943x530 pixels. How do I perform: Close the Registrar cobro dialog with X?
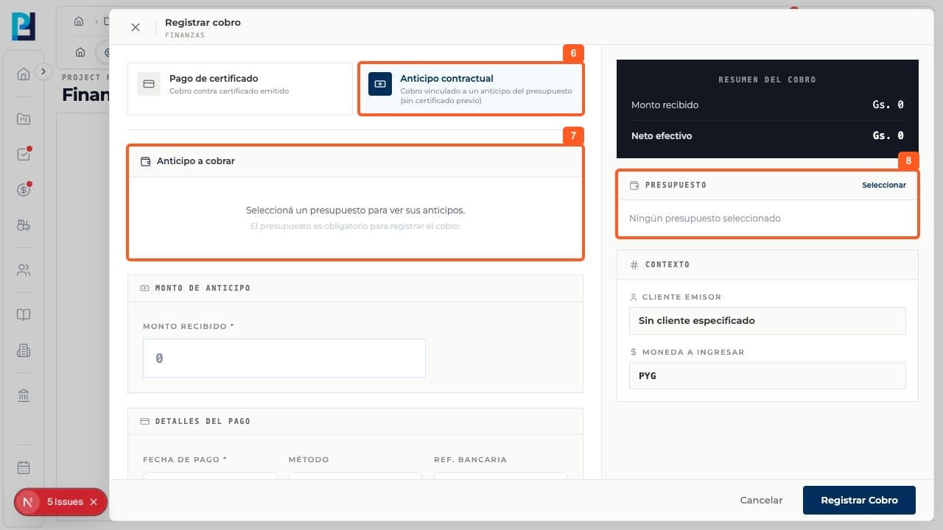(x=136, y=27)
